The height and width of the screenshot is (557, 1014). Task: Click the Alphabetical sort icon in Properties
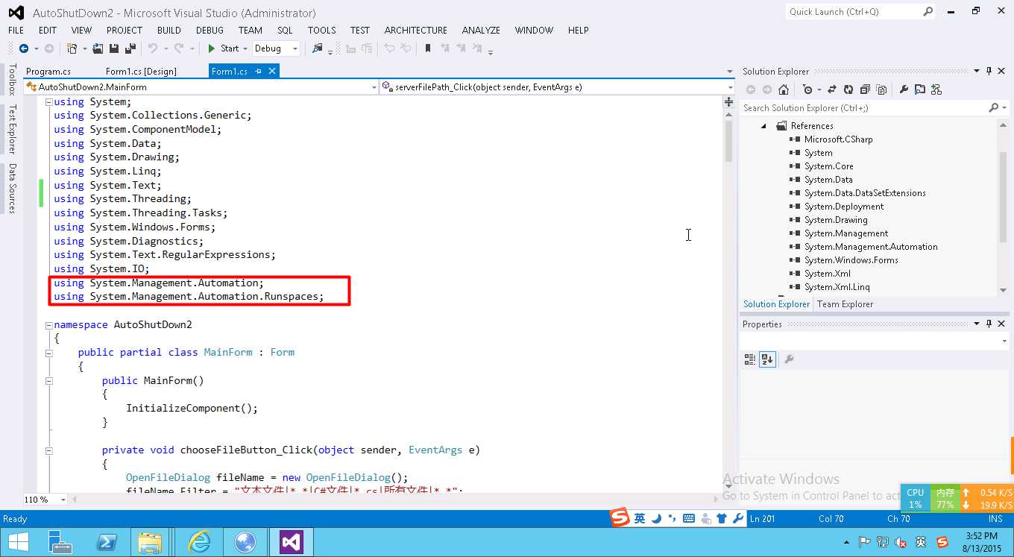point(767,359)
